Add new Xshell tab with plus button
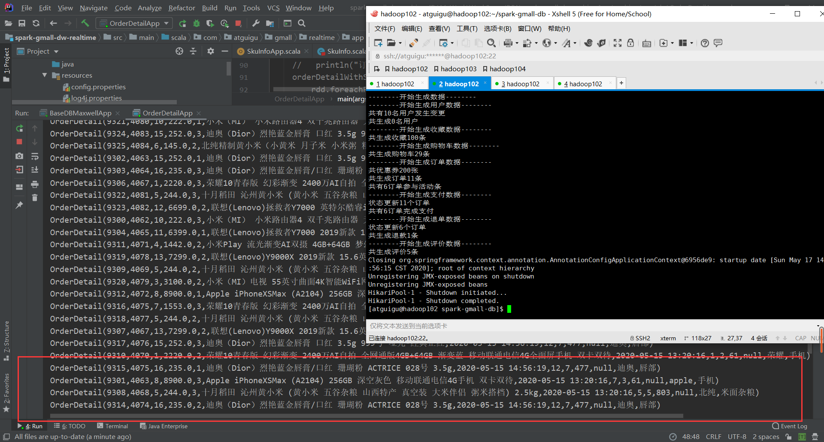Image resolution: width=824 pixels, height=442 pixels. click(x=621, y=83)
